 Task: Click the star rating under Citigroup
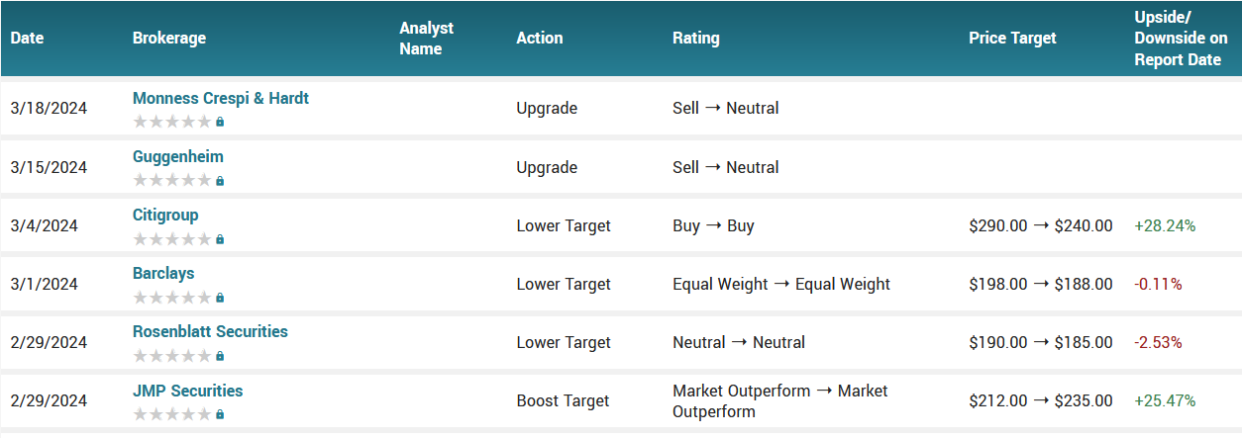click(x=172, y=239)
